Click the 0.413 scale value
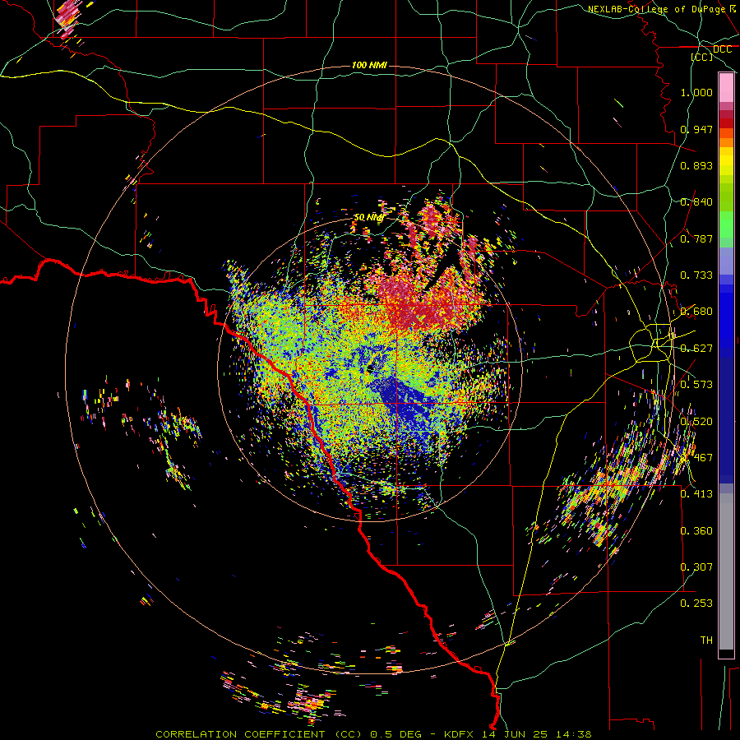The height and width of the screenshot is (740, 740). [696, 494]
